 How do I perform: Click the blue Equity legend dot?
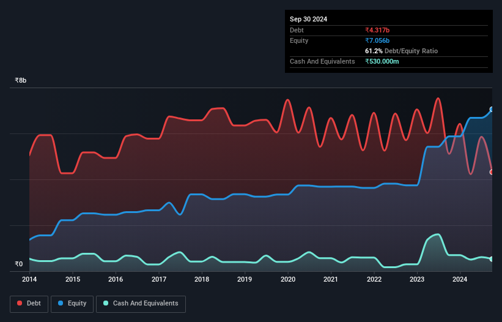pos(61,303)
